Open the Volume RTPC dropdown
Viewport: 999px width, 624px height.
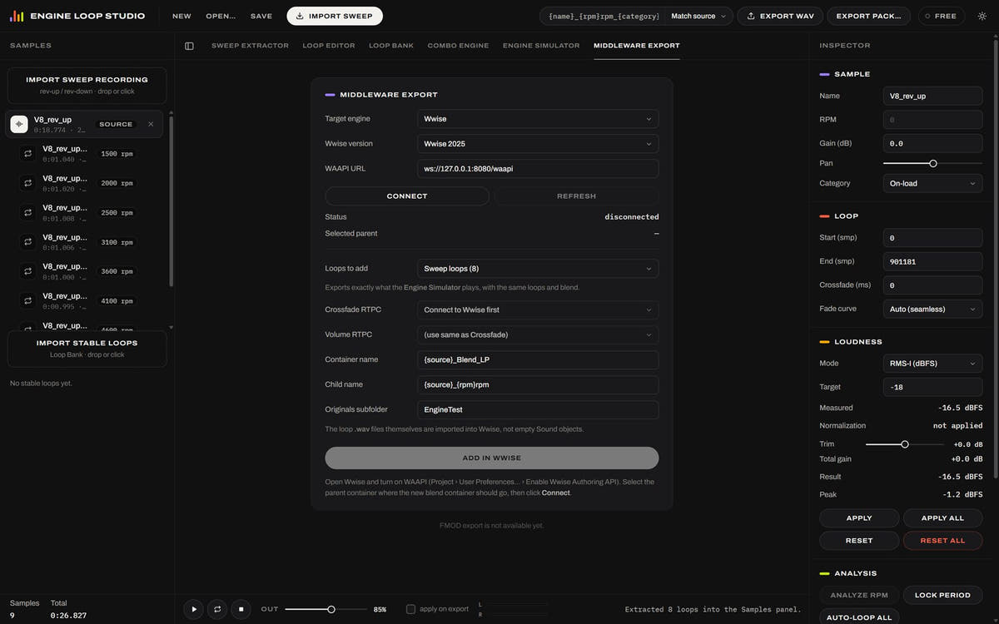click(538, 334)
